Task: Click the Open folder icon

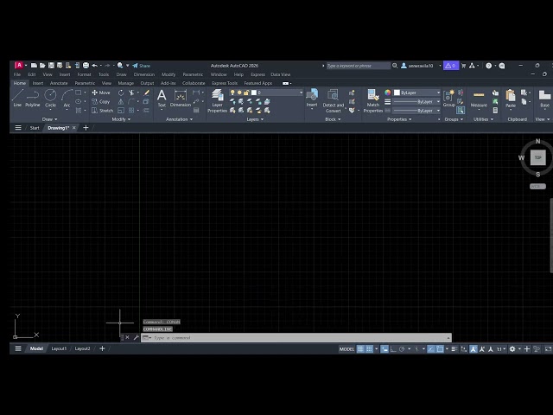Action: tap(42, 66)
